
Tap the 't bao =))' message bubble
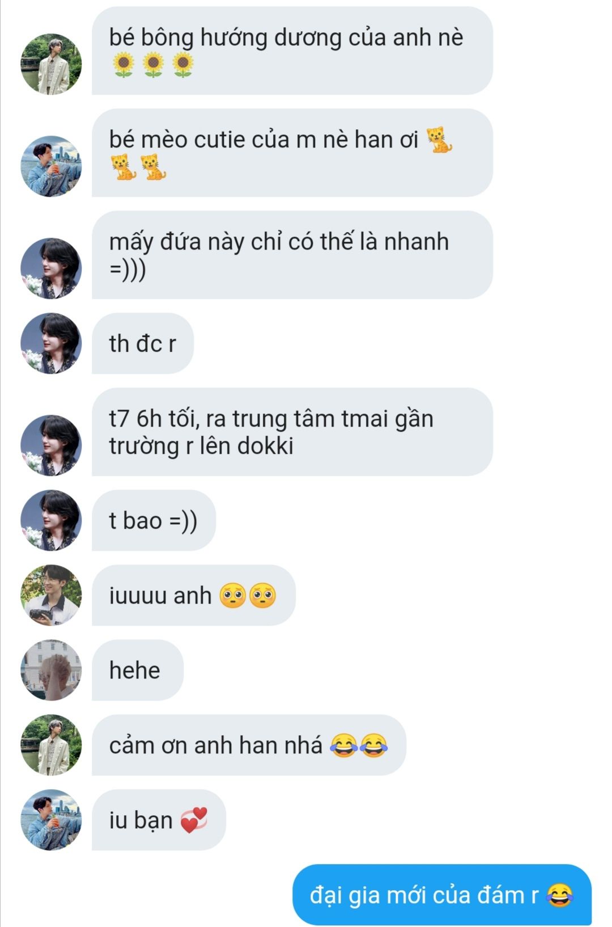point(154,520)
